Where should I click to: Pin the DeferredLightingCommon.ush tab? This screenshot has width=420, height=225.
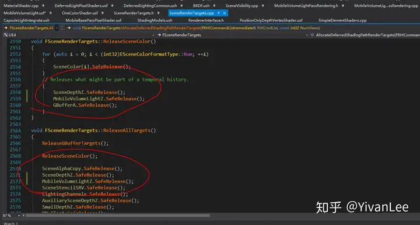(181, 6)
